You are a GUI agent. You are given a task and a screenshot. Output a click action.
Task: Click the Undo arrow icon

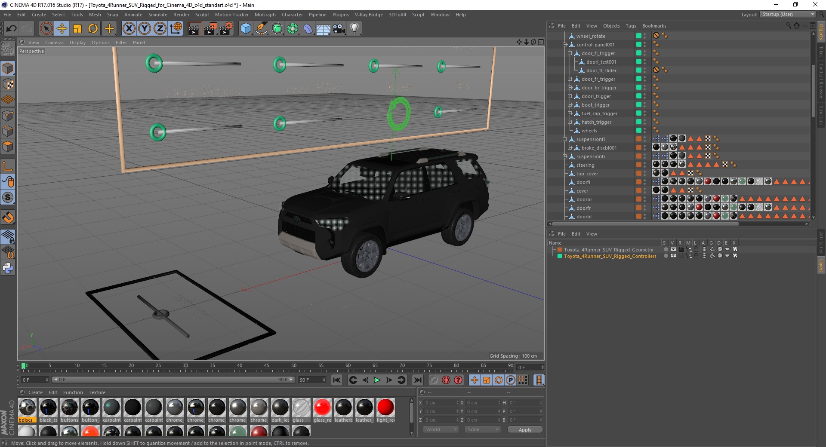point(12,29)
